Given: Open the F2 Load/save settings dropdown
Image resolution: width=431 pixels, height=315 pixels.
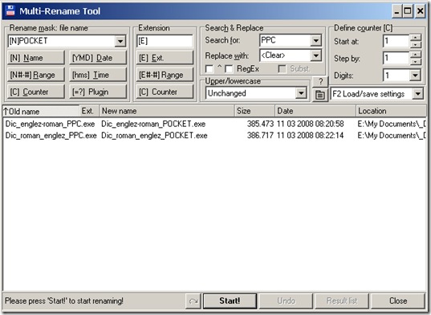Looking at the screenshot, I should (x=418, y=94).
